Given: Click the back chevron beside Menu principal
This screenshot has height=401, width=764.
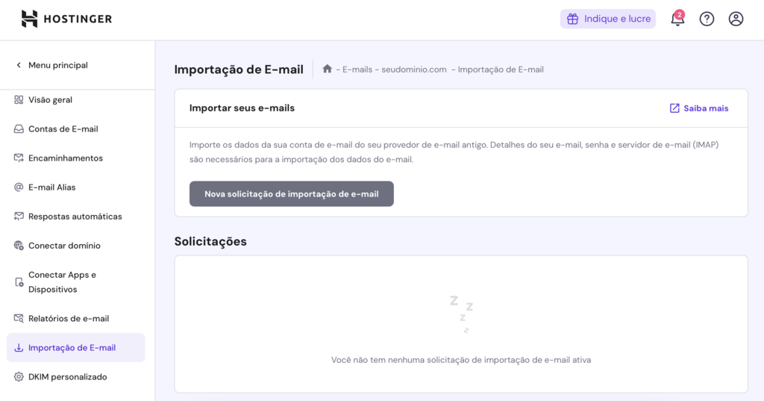Looking at the screenshot, I should tap(19, 65).
